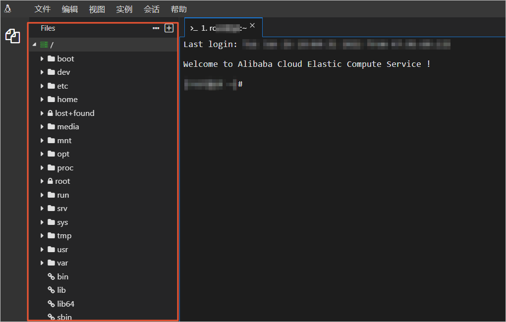Image resolution: width=506 pixels, height=322 pixels.
Task: Expand the etc folder arrow
Action: [43, 86]
